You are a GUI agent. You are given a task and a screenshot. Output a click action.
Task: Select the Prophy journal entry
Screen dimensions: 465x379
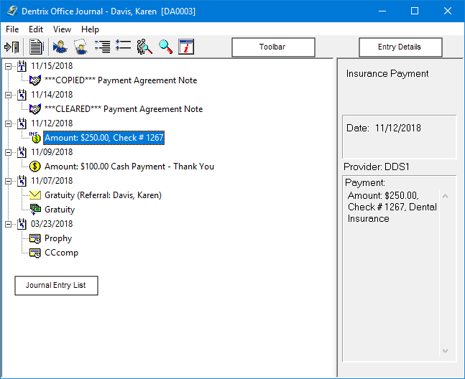coord(58,238)
